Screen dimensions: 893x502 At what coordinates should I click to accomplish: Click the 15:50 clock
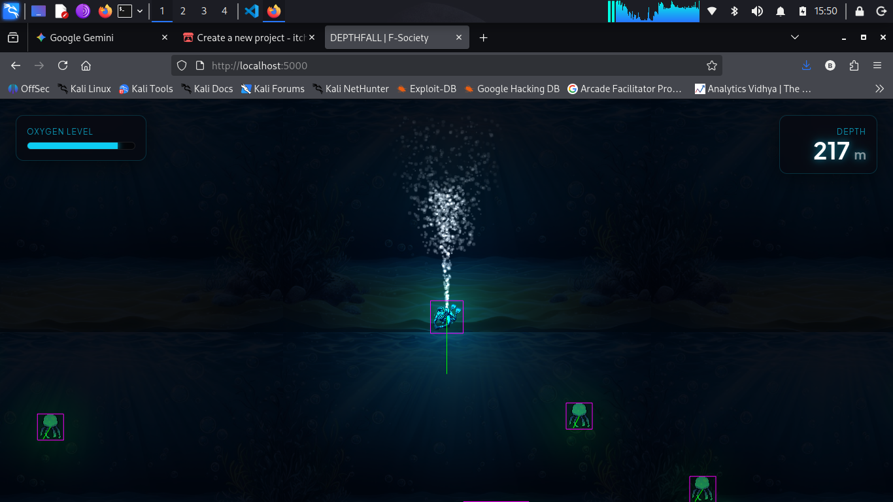(x=826, y=11)
